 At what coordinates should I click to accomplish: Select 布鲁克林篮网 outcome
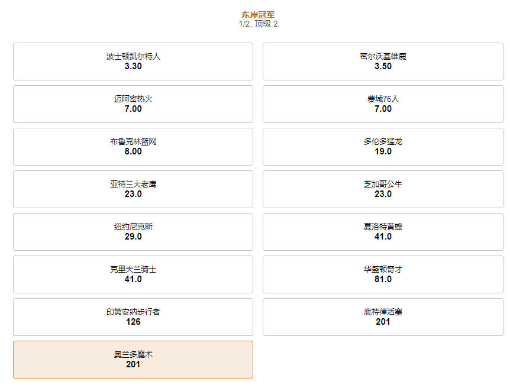point(133,147)
